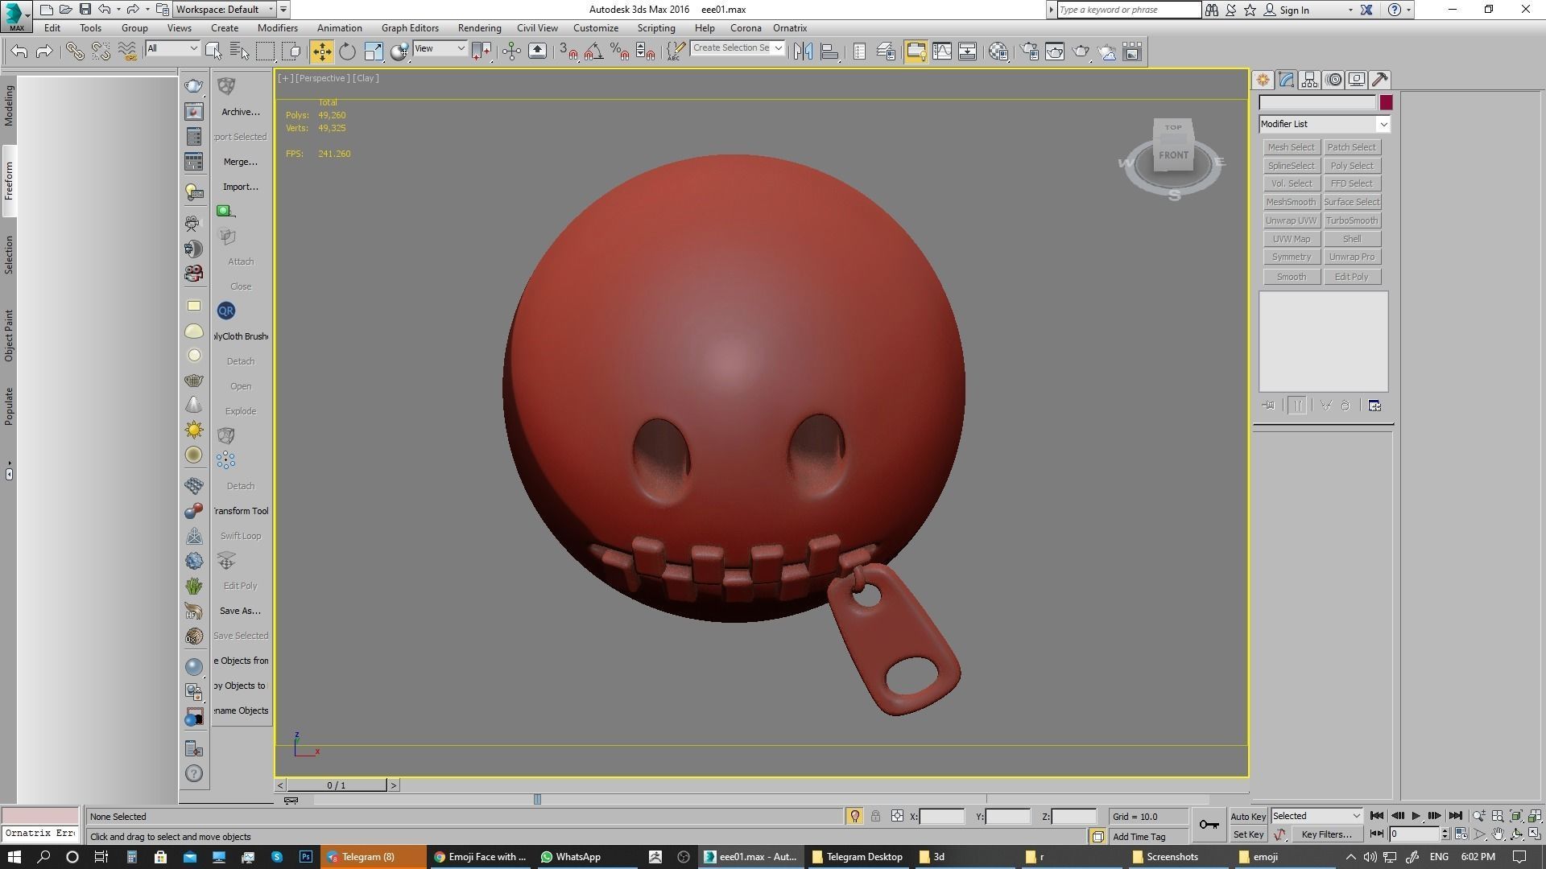Screen dimensions: 1546x869
Task: Activate the Select and Scale tool
Action: click(374, 51)
